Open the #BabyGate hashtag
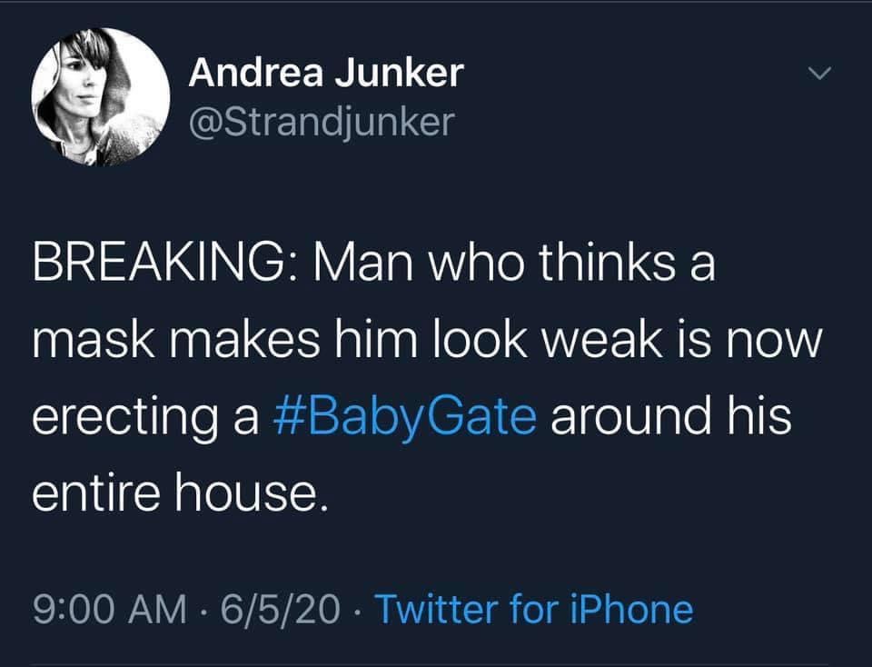The width and height of the screenshot is (872, 667). click(x=405, y=416)
